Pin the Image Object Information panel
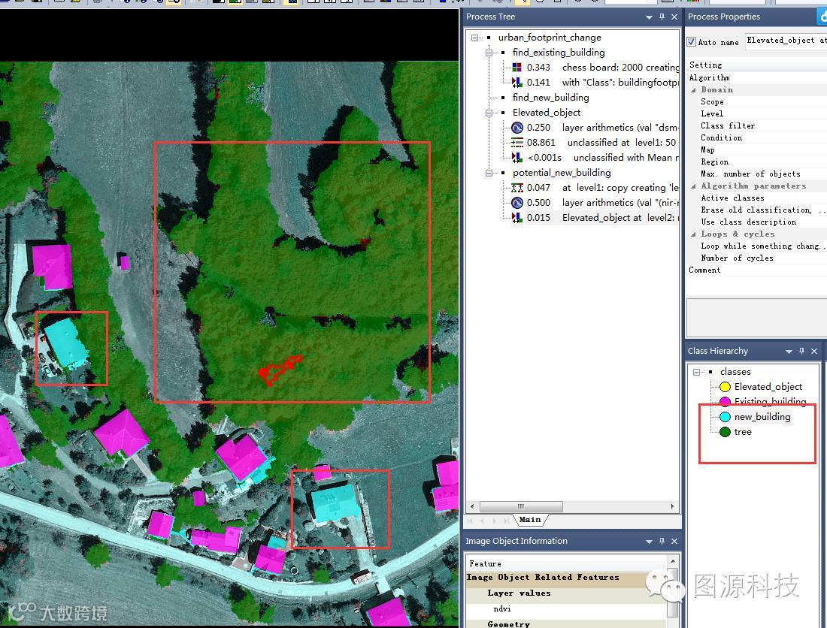This screenshot has width=827, height=628. [x=662, y=541]
